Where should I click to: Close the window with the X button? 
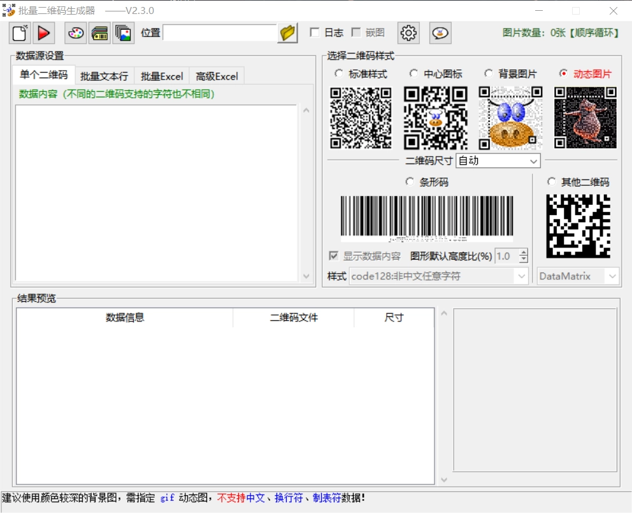[614, 10]
